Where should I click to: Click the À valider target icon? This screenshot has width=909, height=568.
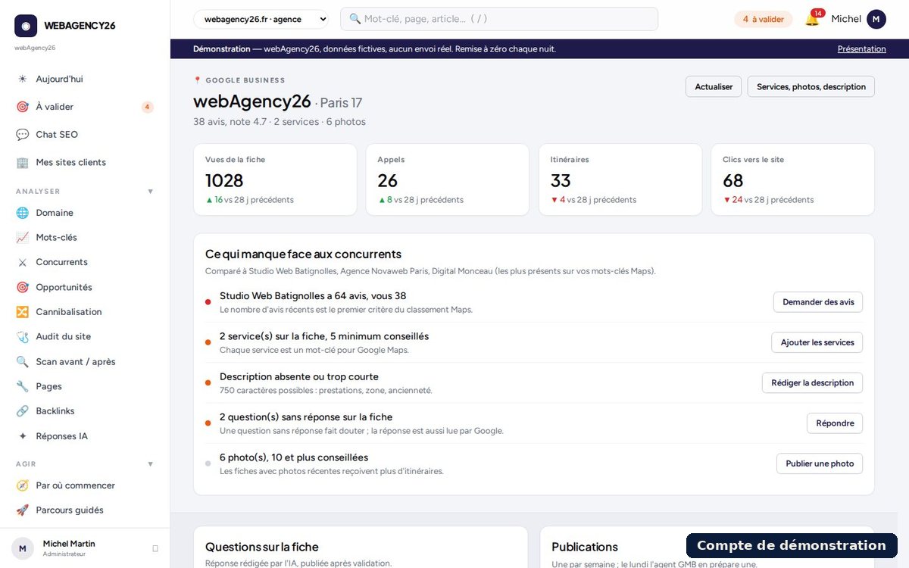coord(22,107)
